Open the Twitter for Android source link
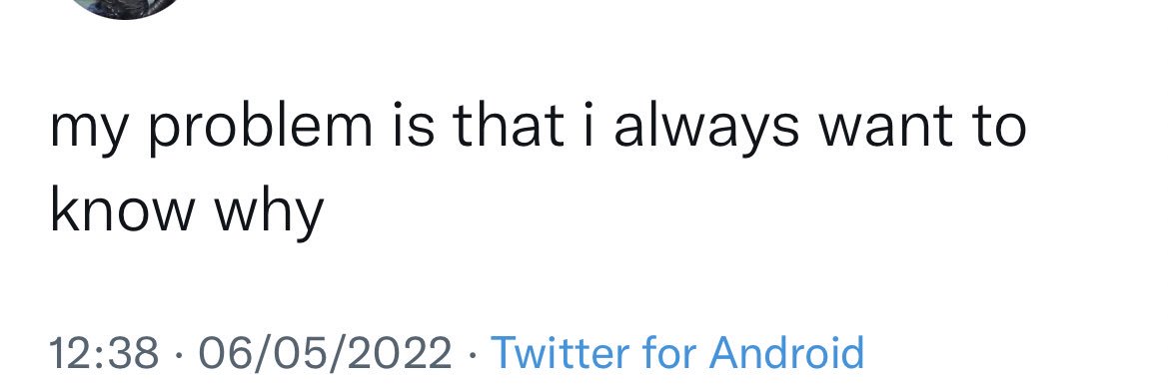 coord(677,351)
